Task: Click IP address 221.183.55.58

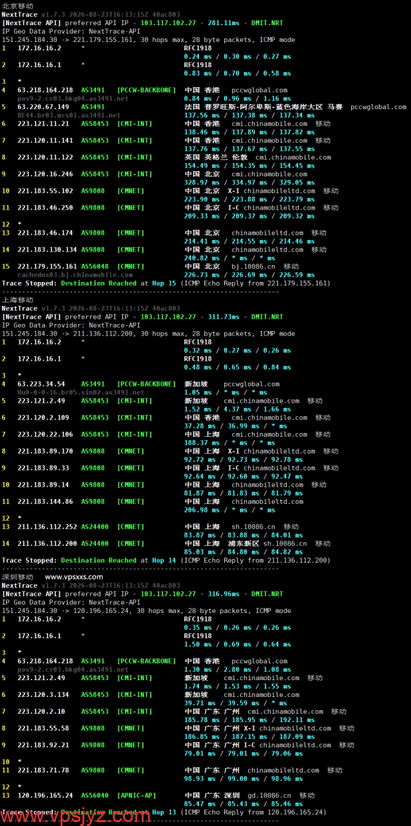Action: [x=43, y=728]
